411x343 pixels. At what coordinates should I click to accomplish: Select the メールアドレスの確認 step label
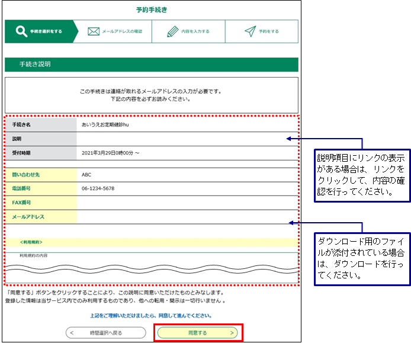coord(122,31)
